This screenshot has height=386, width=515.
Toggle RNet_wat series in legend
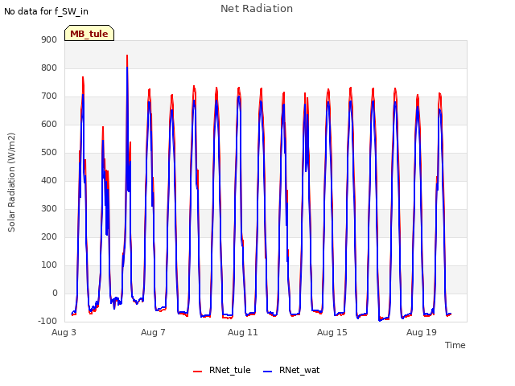coord(291,370)
